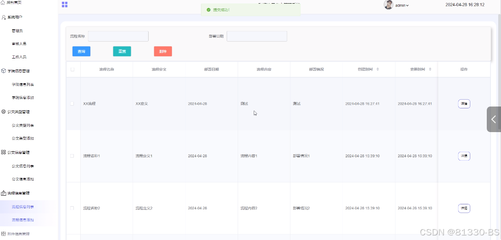Click the 公文类型管理 gear icon
Image resolution: width=501 pixels, height=240 pixels.
(4, 112)
